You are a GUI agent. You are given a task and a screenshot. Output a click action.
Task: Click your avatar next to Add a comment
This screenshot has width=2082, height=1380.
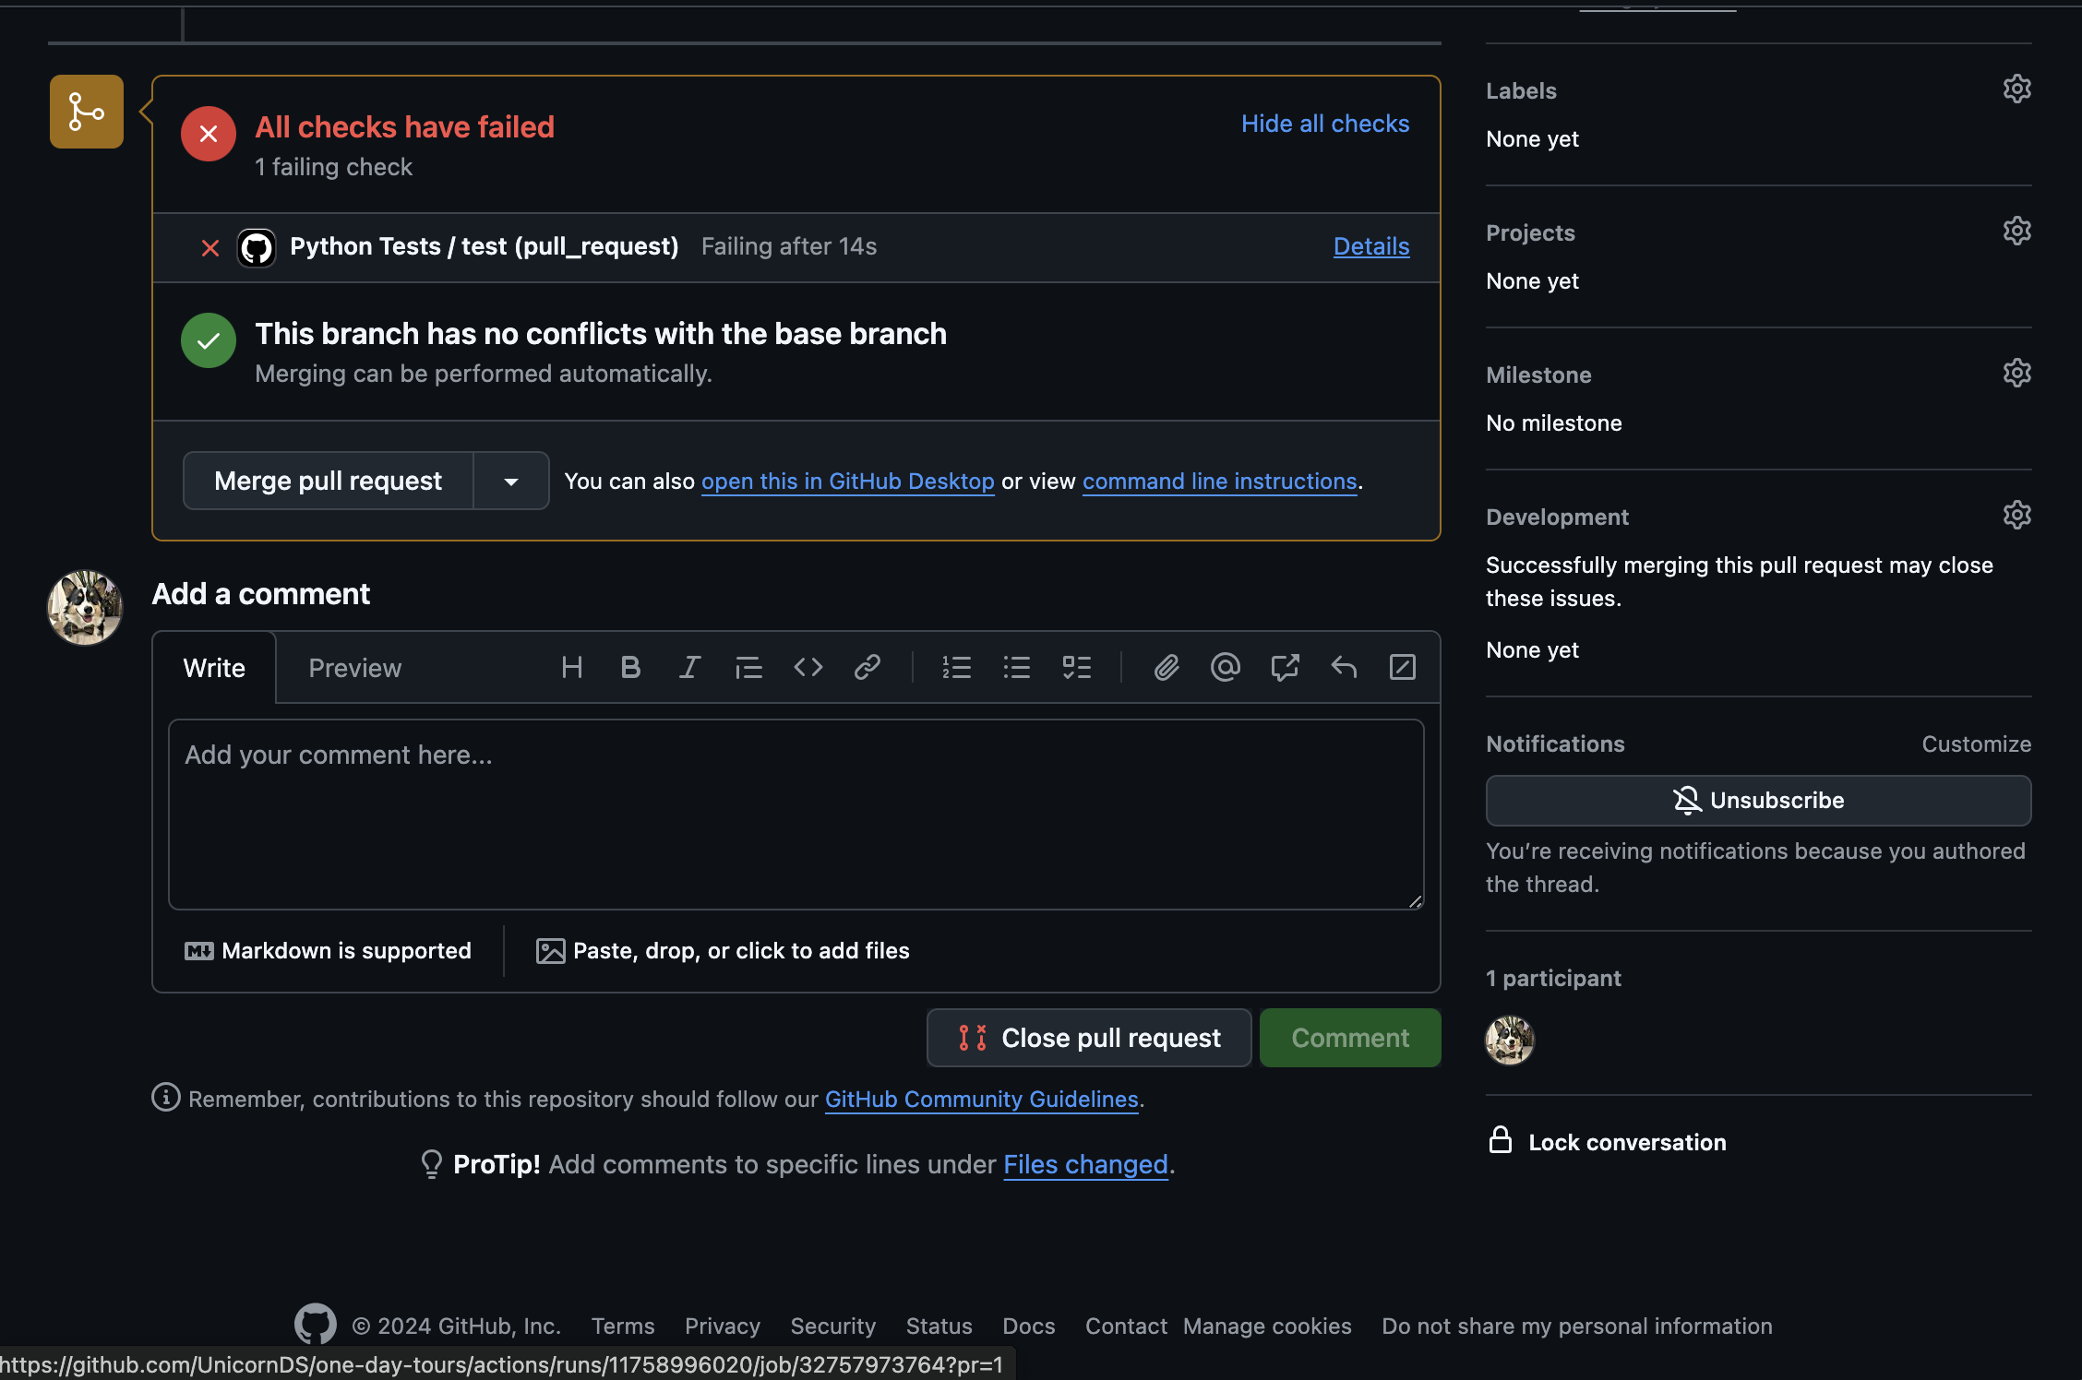pos(85,607)
